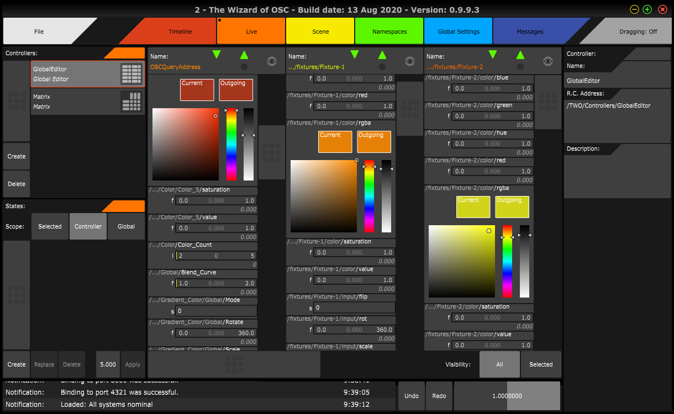
Task: Click the green up arrow on OSCQueryAddress panel
Action: pos(244,55)
